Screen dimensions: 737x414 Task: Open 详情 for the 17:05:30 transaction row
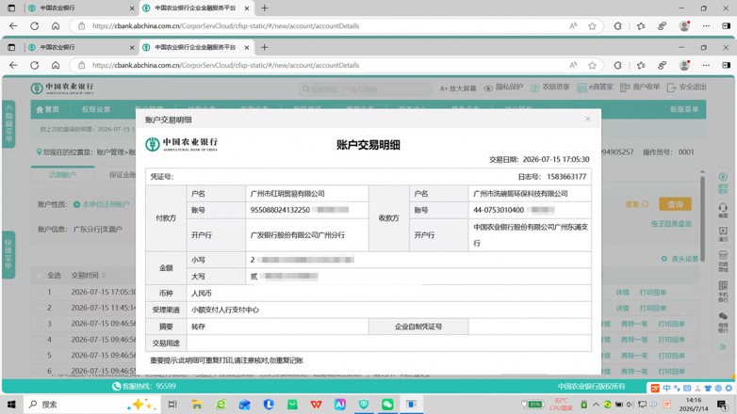click(622, 293)
